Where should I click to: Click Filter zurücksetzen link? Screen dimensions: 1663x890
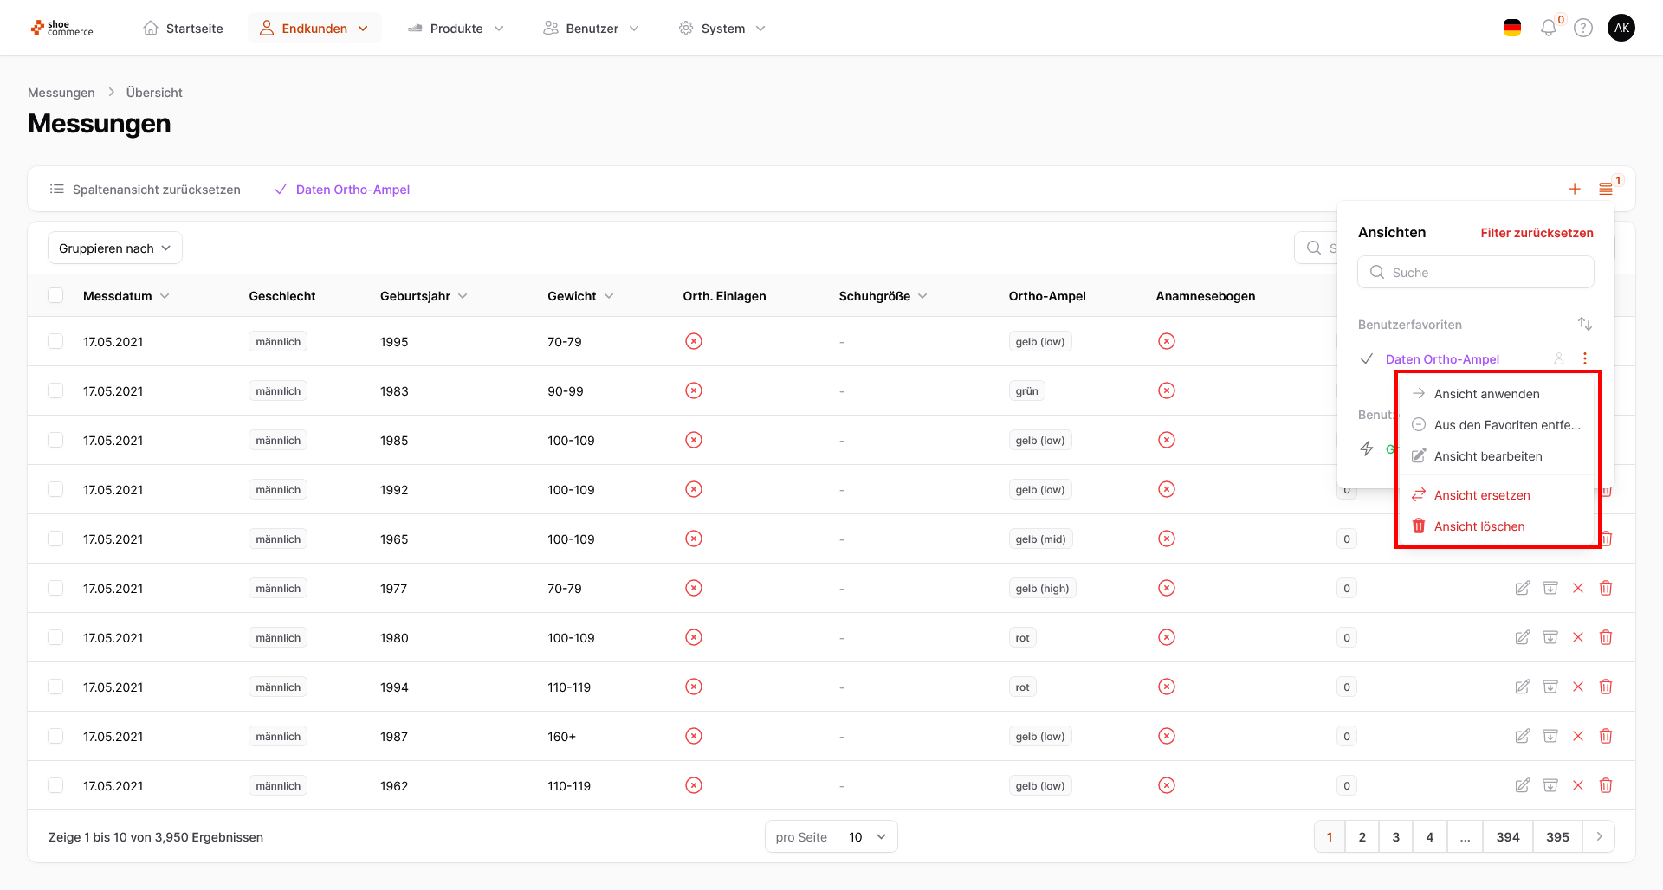point(1537,233)
